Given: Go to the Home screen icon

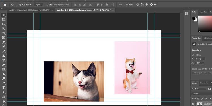Looking at the screenshot, I should (5, 5).
